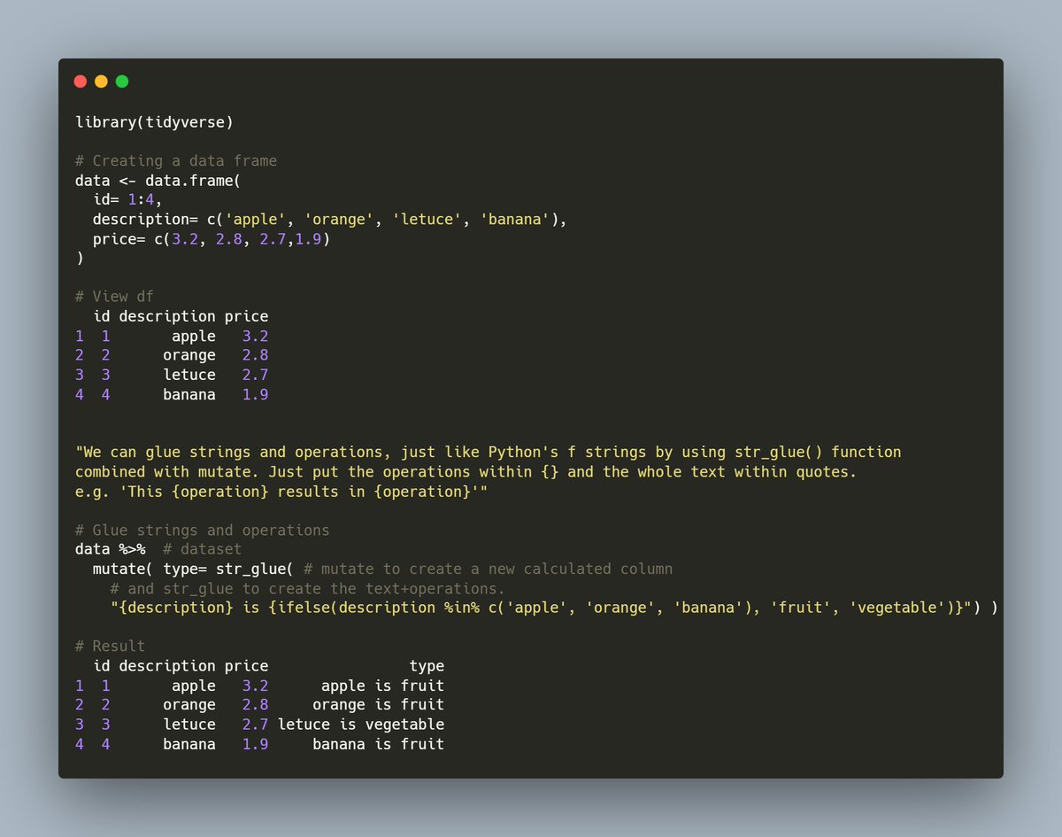Select 'orange' cell in View df table

click(x=189, y=355)
